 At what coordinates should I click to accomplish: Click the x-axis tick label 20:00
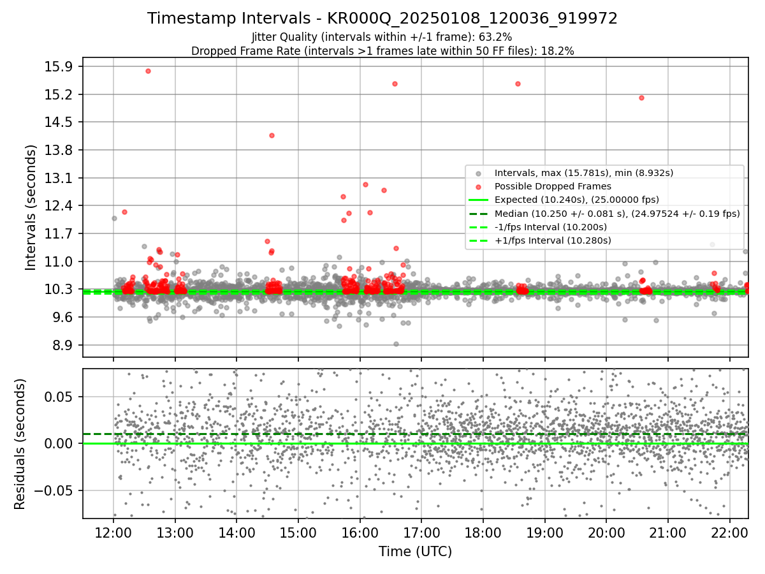[x=606, y=532]
